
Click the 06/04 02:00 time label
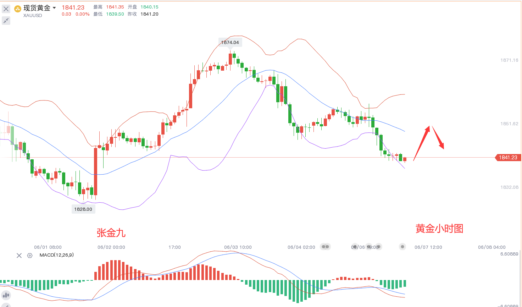[x=301, y=247]
